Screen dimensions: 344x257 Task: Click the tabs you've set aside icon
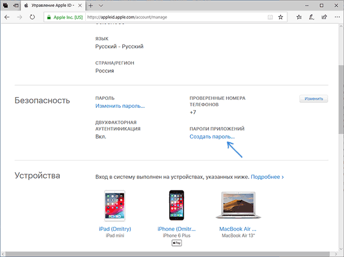5,6
